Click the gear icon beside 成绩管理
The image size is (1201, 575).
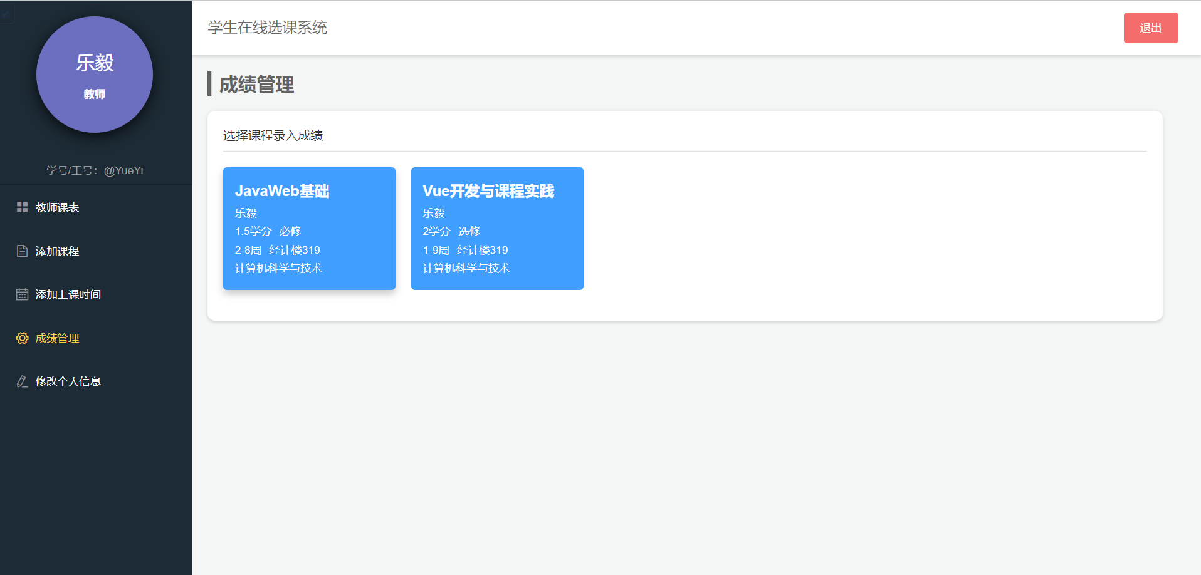(x=22, y=338)
